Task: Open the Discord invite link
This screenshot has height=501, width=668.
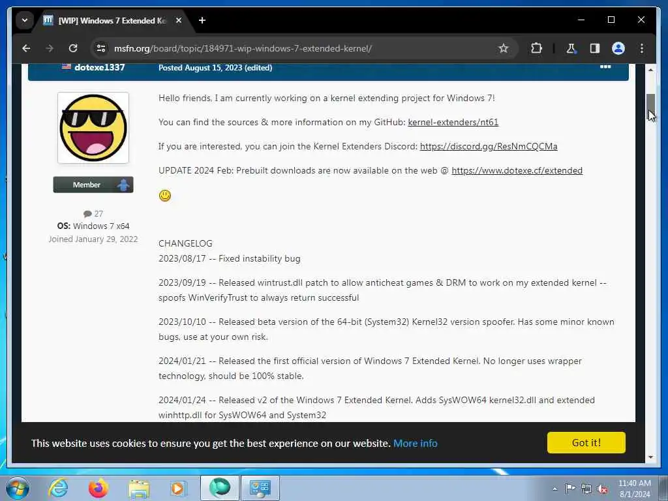Action: [x=488, y=147]
